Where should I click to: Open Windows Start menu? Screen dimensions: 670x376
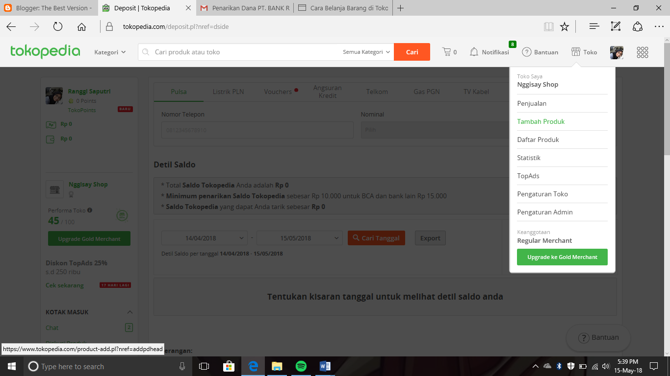(x=12, y=366)
